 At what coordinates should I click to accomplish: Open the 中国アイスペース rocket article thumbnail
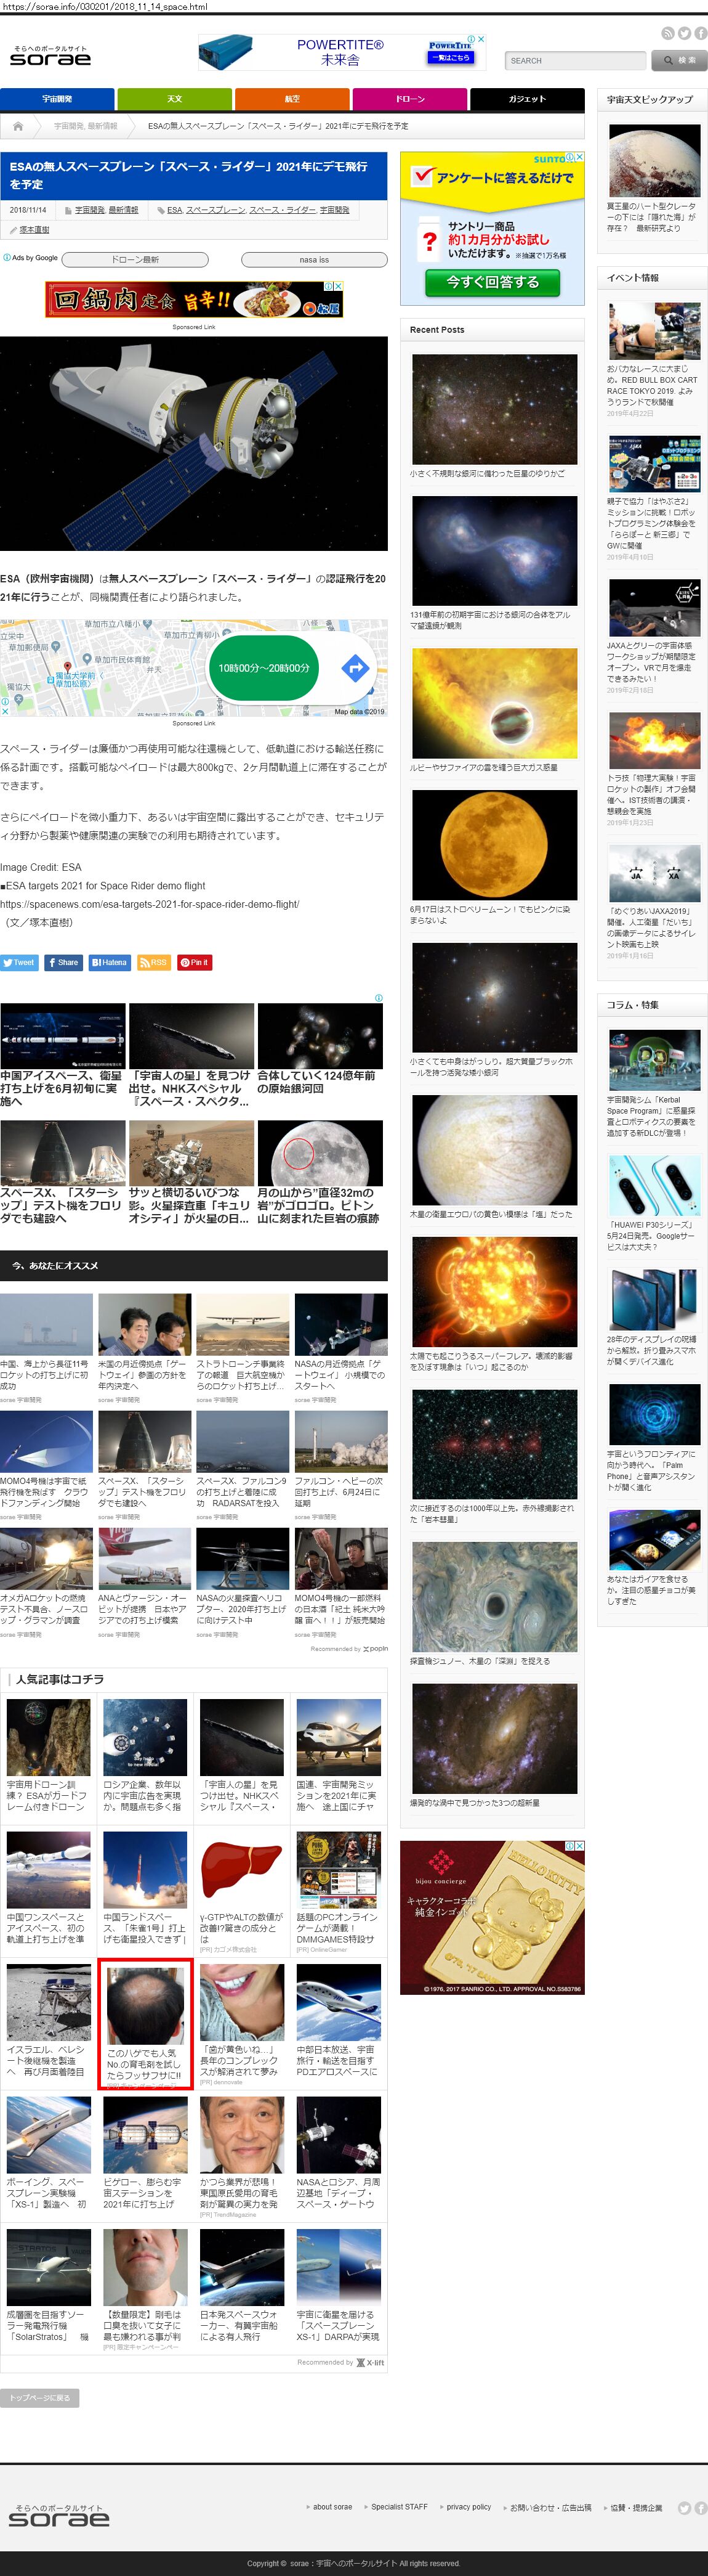[63, 1036]
